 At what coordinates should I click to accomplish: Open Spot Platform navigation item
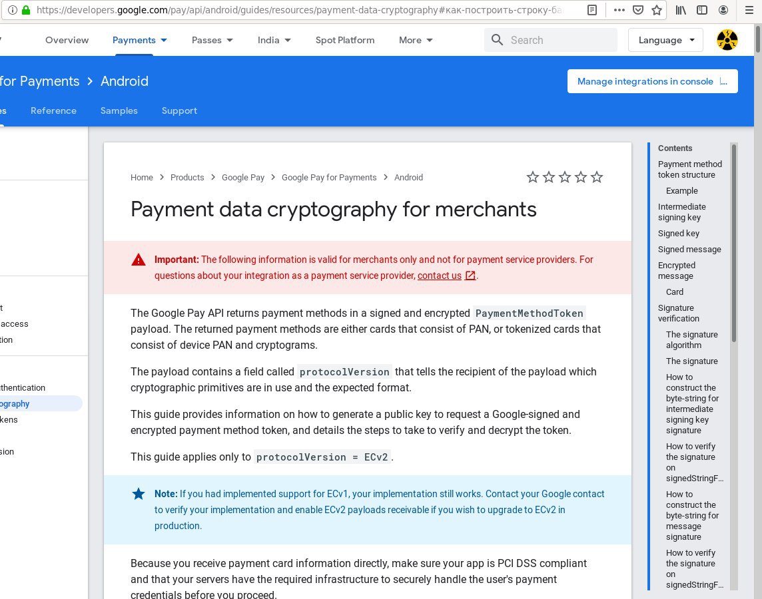(x=345, y=41)
